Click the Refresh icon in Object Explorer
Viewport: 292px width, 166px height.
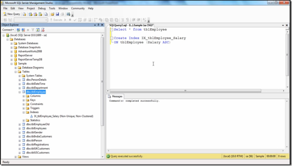38,30
